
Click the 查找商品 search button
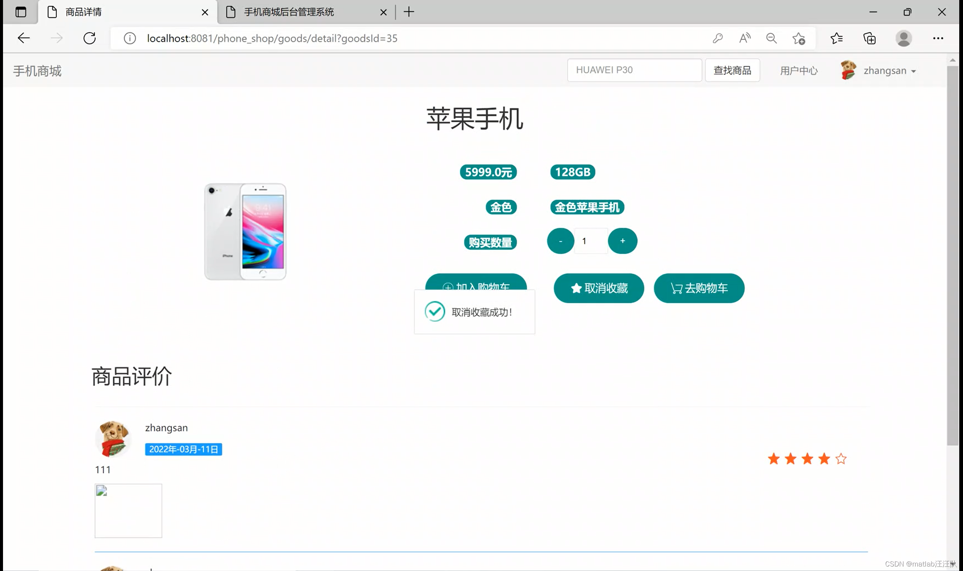[x=732, y=70]
